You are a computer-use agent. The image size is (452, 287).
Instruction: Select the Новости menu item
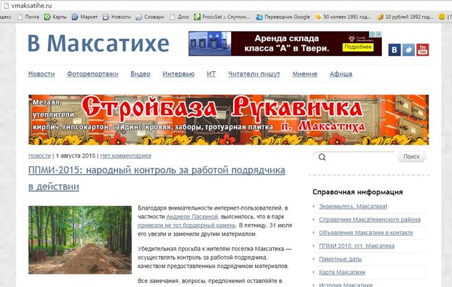point(41,74)
